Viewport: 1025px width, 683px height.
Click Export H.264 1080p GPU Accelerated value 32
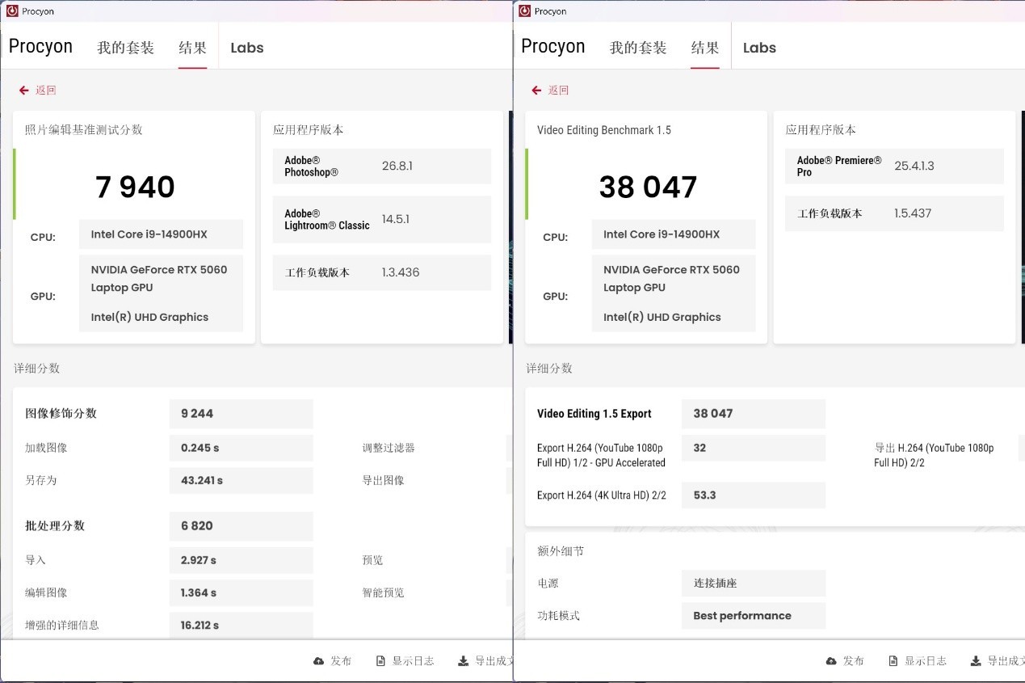click(754, 448)
